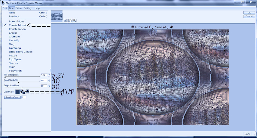Select the Shatter filter
Viewport: 257px width, 138px height.
(26, 63)
